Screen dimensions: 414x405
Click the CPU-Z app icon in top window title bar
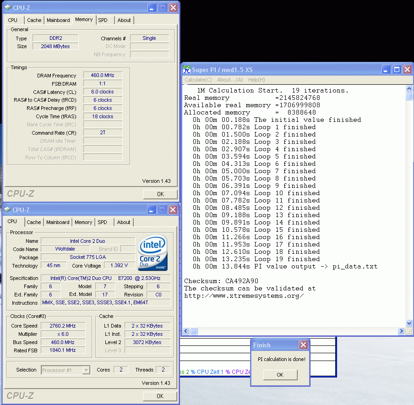(x=8, y=8)
